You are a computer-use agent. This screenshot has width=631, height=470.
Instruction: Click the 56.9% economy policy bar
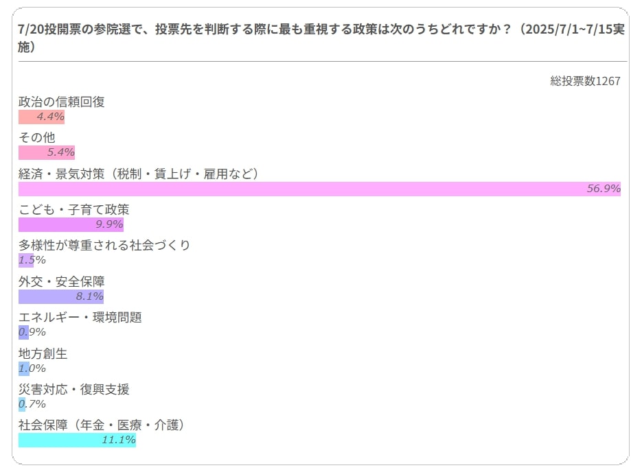tap(319, 189)
